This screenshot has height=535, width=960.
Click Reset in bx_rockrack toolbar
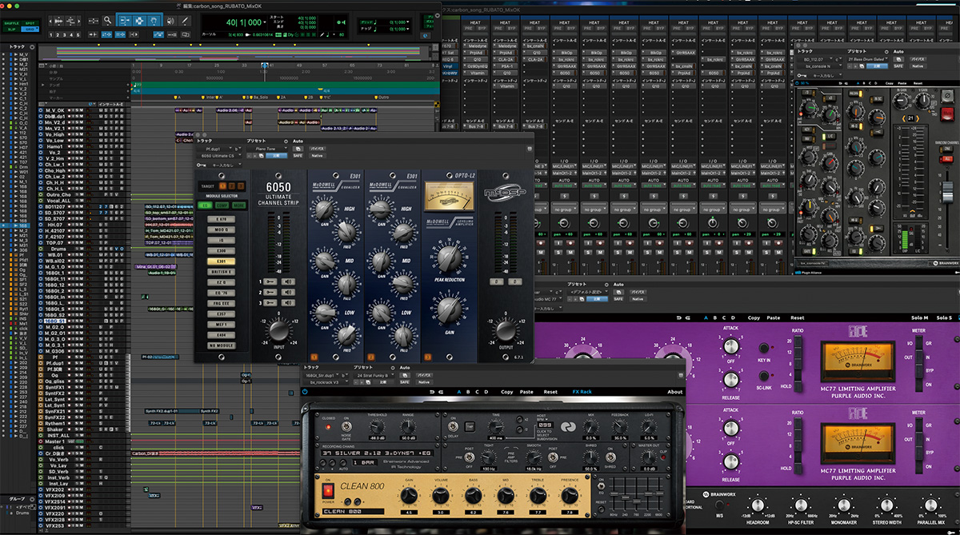click(x=550, y=392)
